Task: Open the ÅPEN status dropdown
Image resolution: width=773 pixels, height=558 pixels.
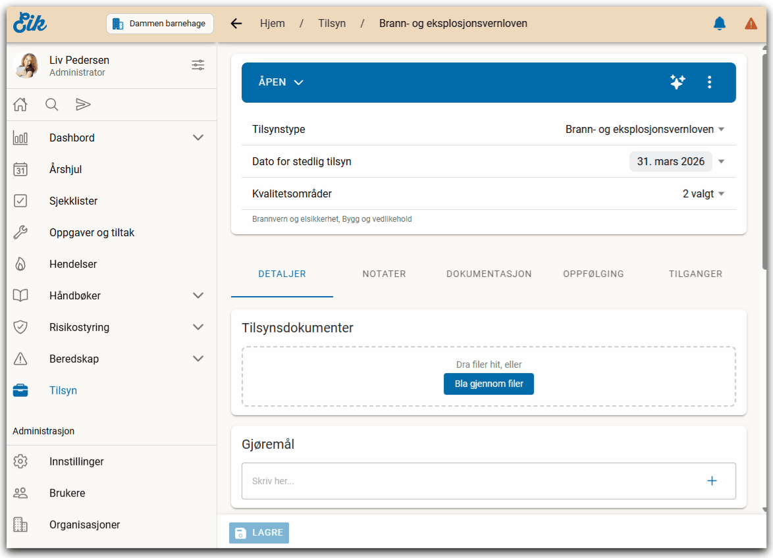Action: [x=281, y=82]
